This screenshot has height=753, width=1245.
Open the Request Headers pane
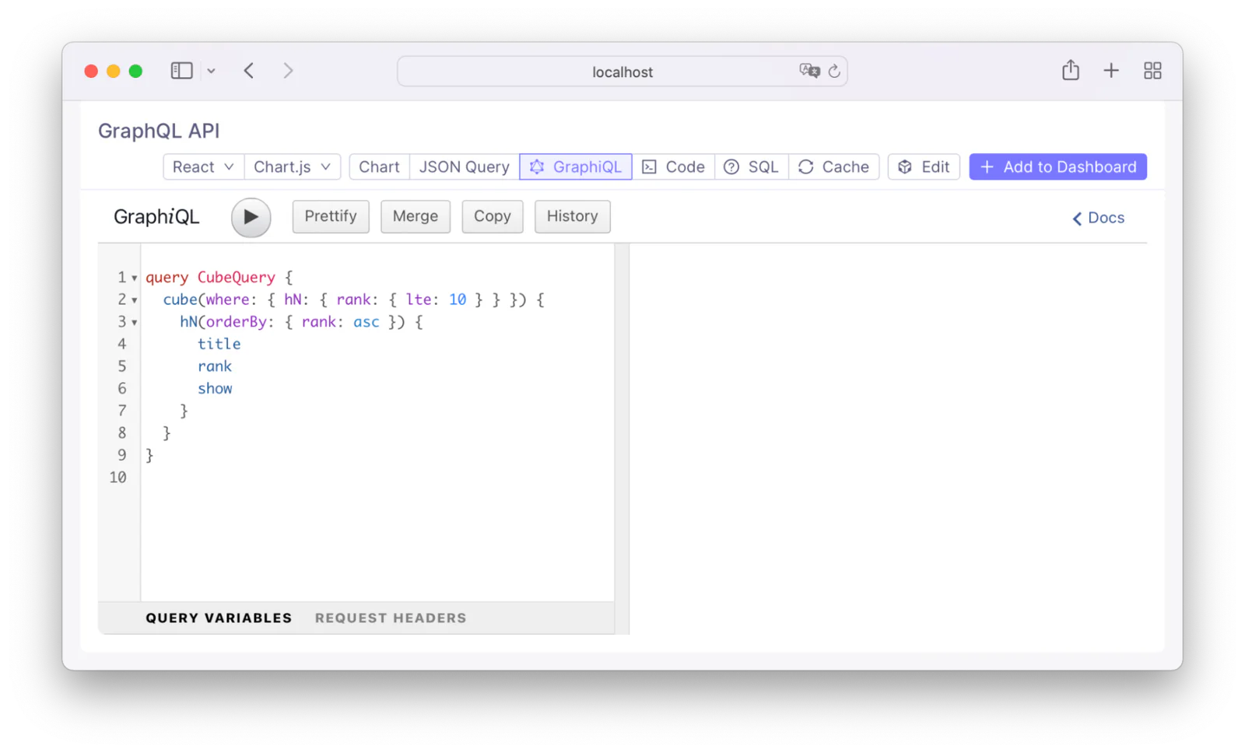[x=391, y=618]
